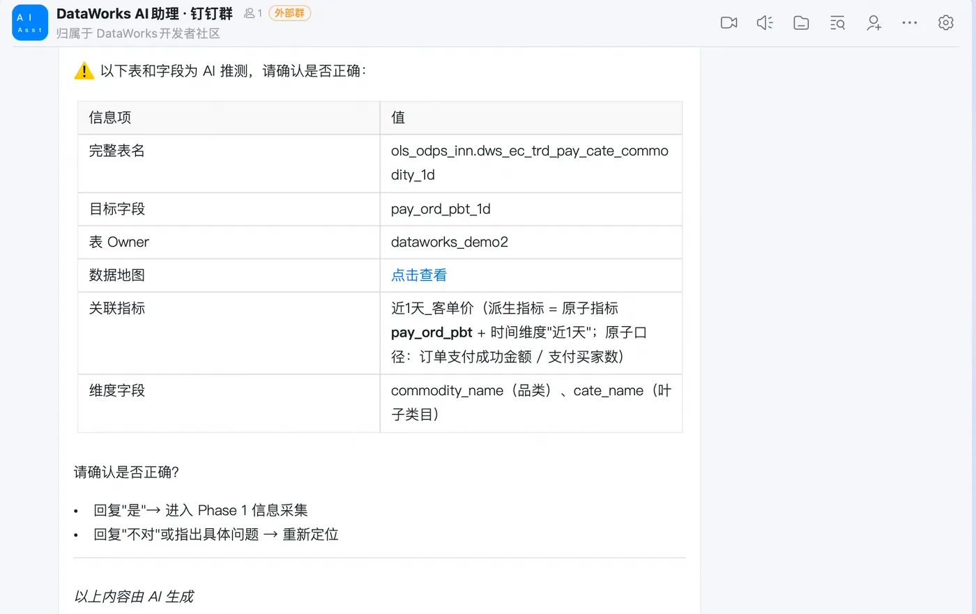Image resolution: width=976 pixels, height=614 pixels.
Task: Select the ols_odps_inn.dws_ec_trd_pay_cate_commodity_1d table name
Action: click(530, 162)
